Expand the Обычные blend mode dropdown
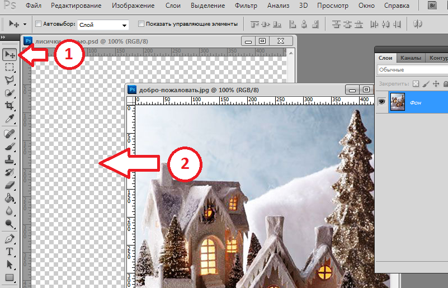 [412, 70]
